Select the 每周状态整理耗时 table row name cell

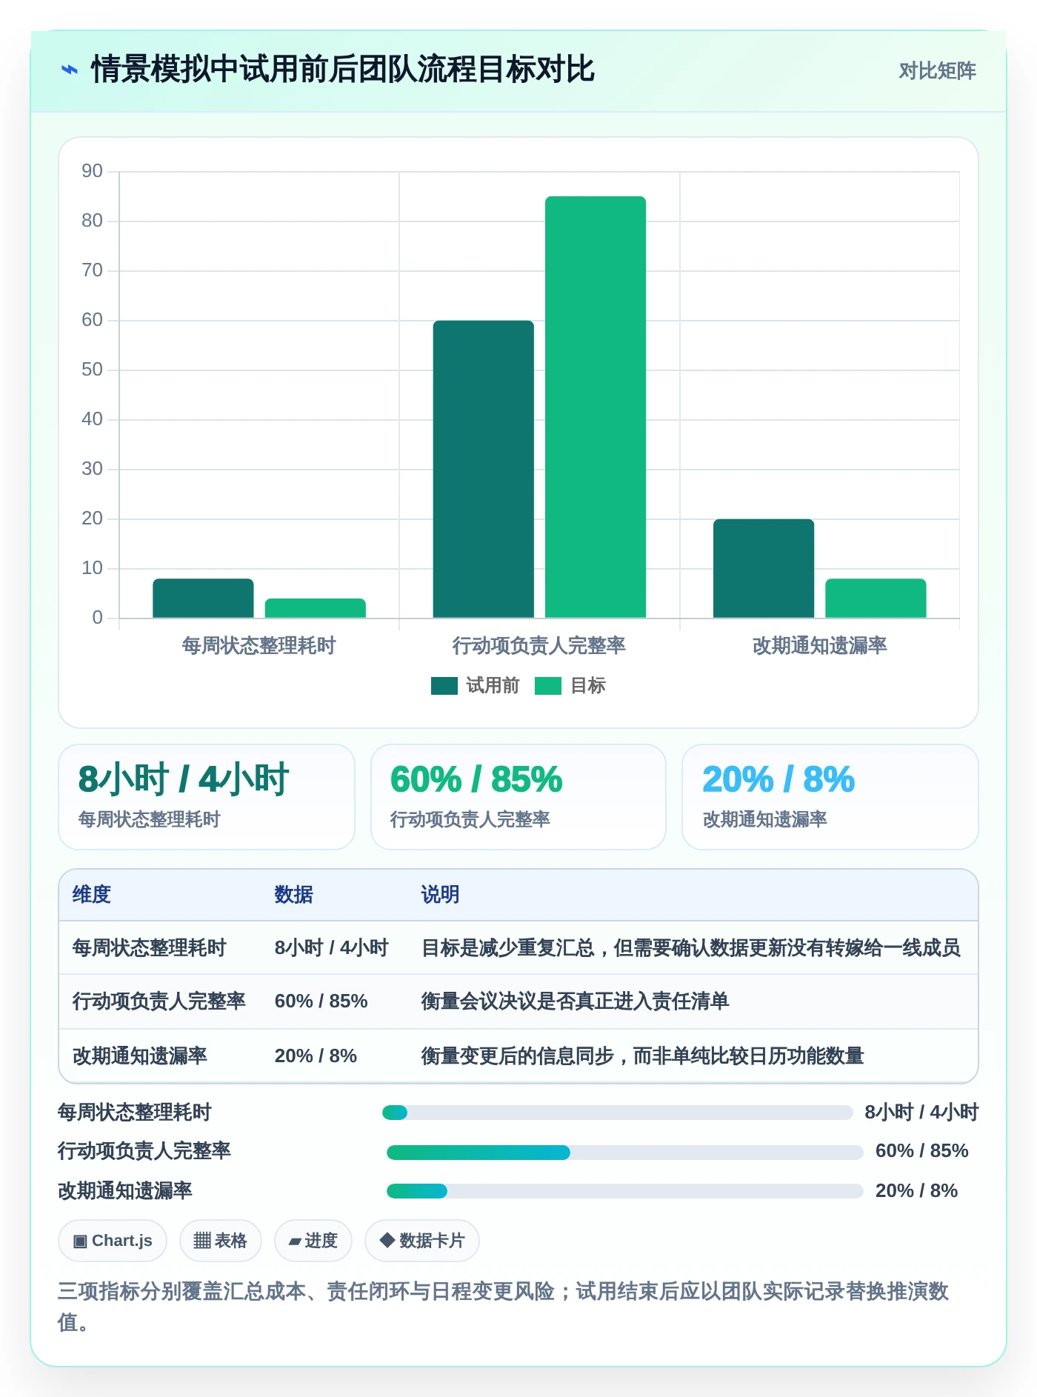149,948
